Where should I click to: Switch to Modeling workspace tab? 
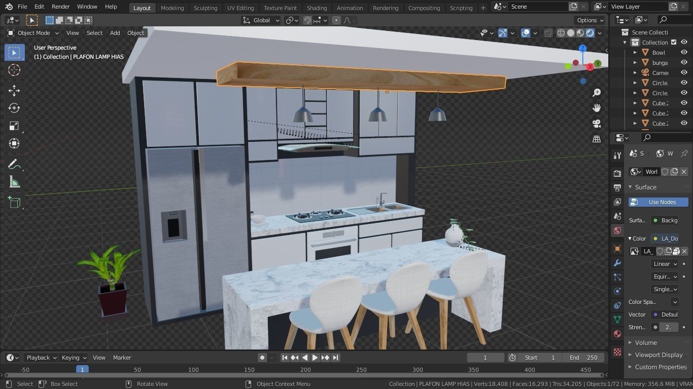pyautogui.click(x=172, y=8)
